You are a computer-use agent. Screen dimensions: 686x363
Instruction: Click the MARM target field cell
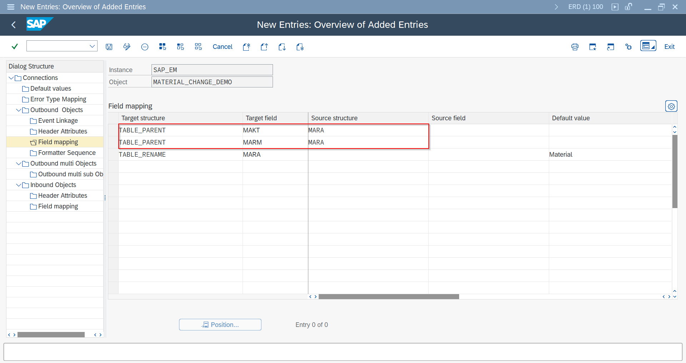pos(275,142)
